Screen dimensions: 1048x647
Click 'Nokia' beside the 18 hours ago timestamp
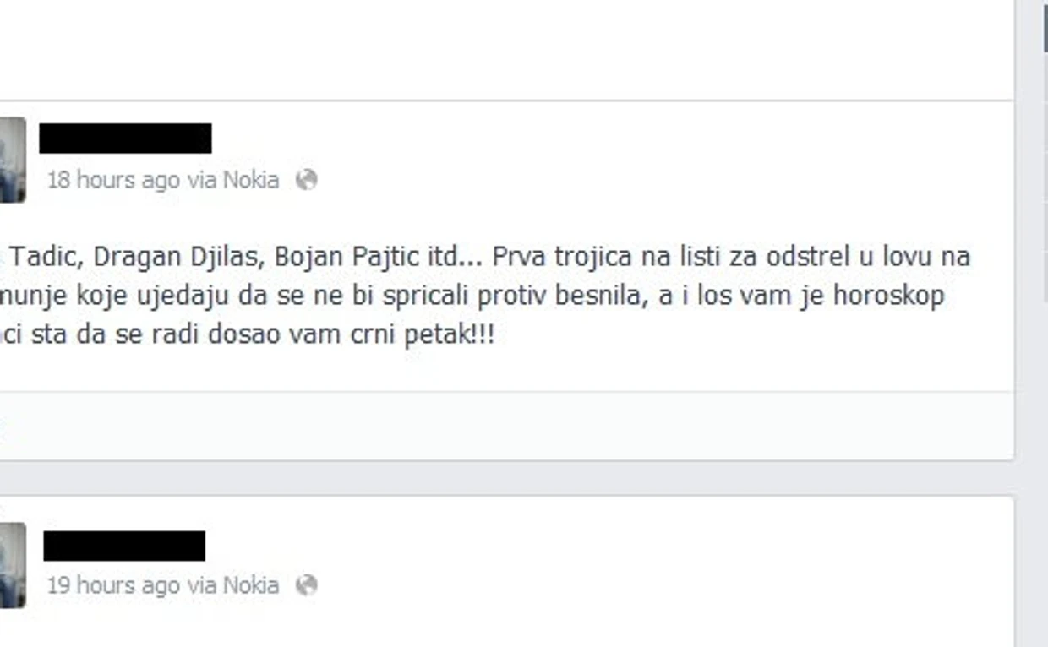pyautogui.click(x=251, y=180)
